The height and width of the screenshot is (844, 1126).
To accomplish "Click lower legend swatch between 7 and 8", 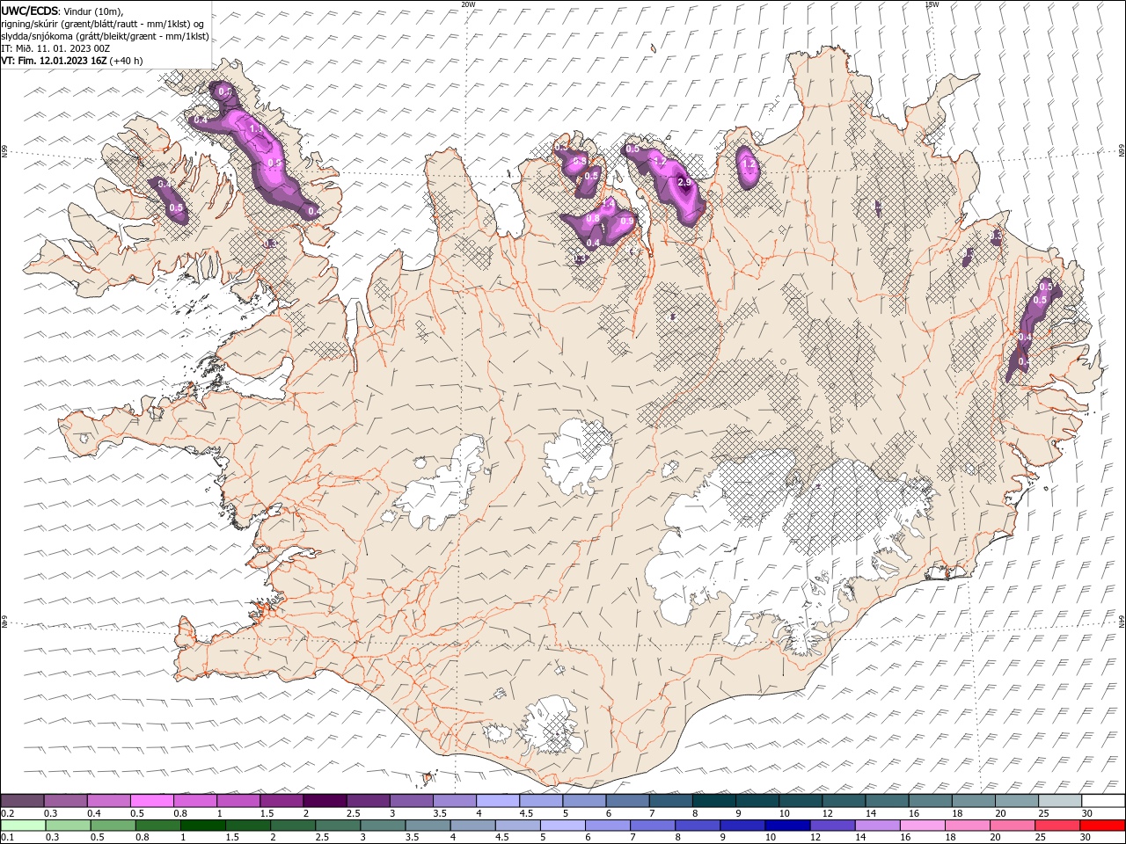I will [653, 826].
